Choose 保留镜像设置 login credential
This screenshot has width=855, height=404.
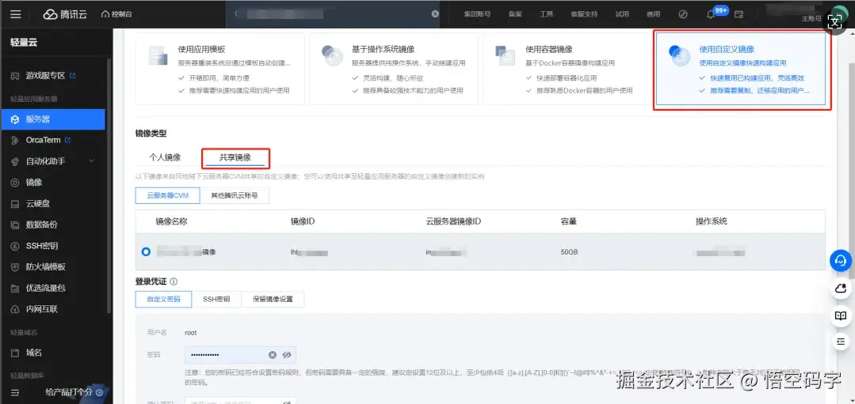(273, 299)
